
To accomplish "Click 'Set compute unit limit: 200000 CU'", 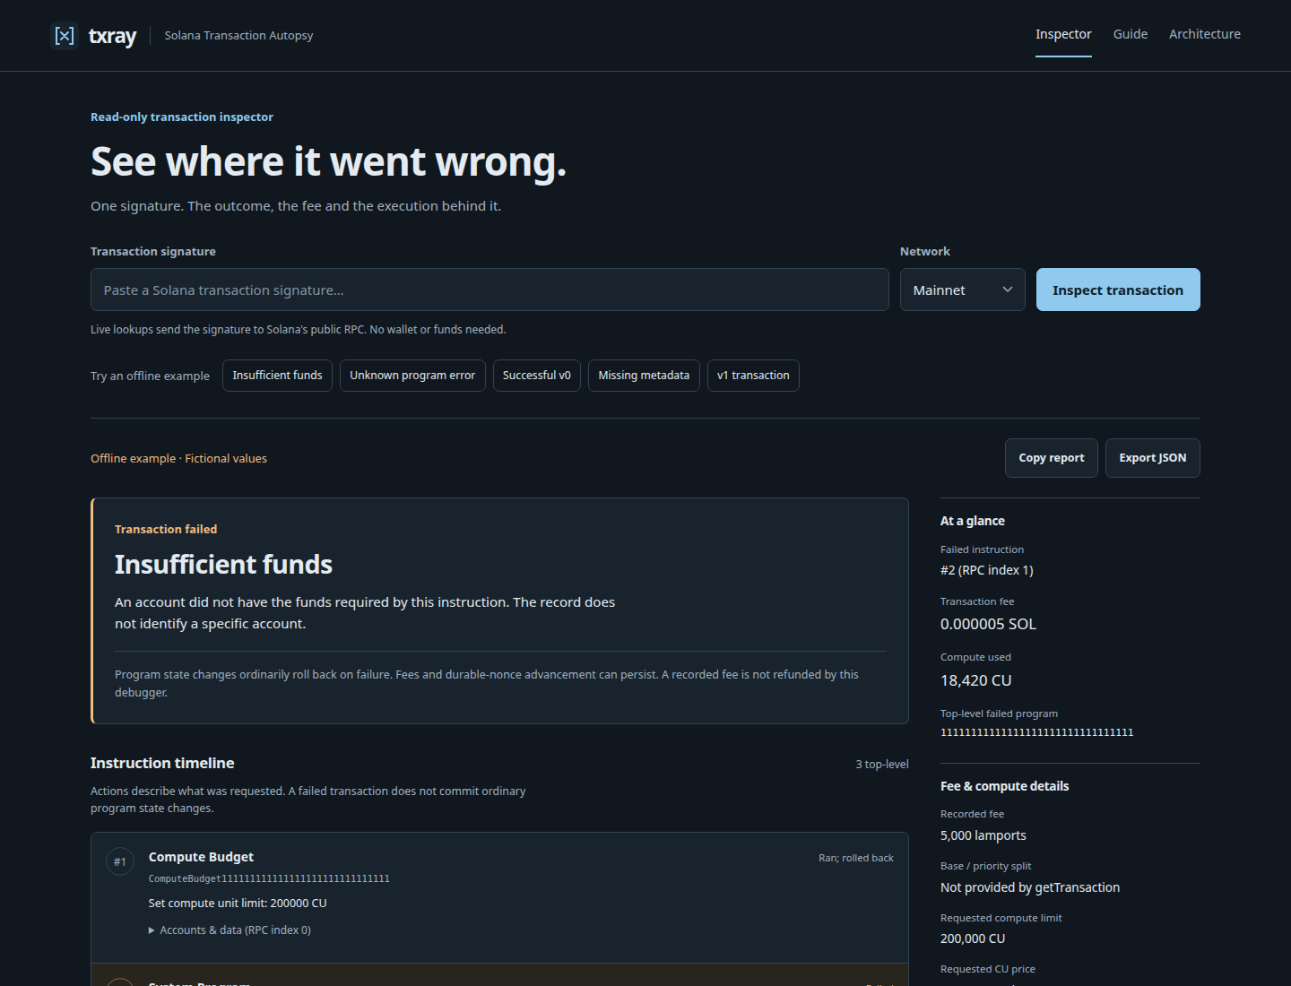I will pyautogui.click(x=238, y=904).
